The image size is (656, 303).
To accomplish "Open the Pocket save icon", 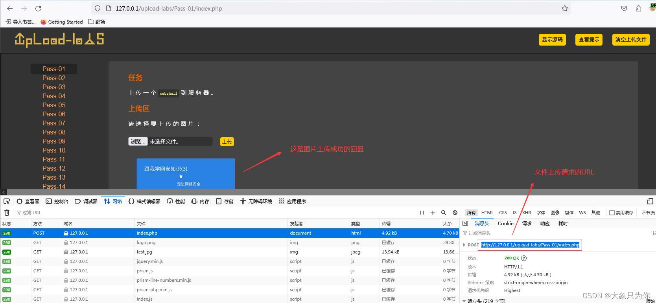I will [x=624, y=8].
